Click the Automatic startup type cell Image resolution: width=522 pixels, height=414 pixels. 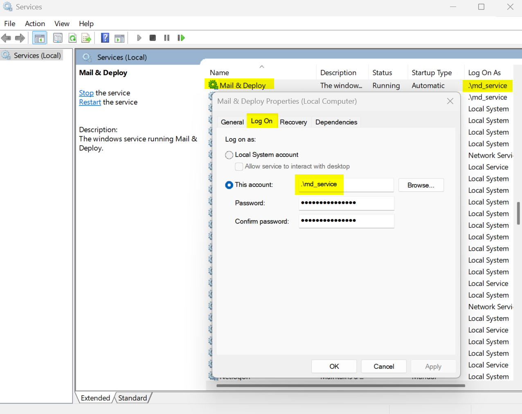click(428, 85)
